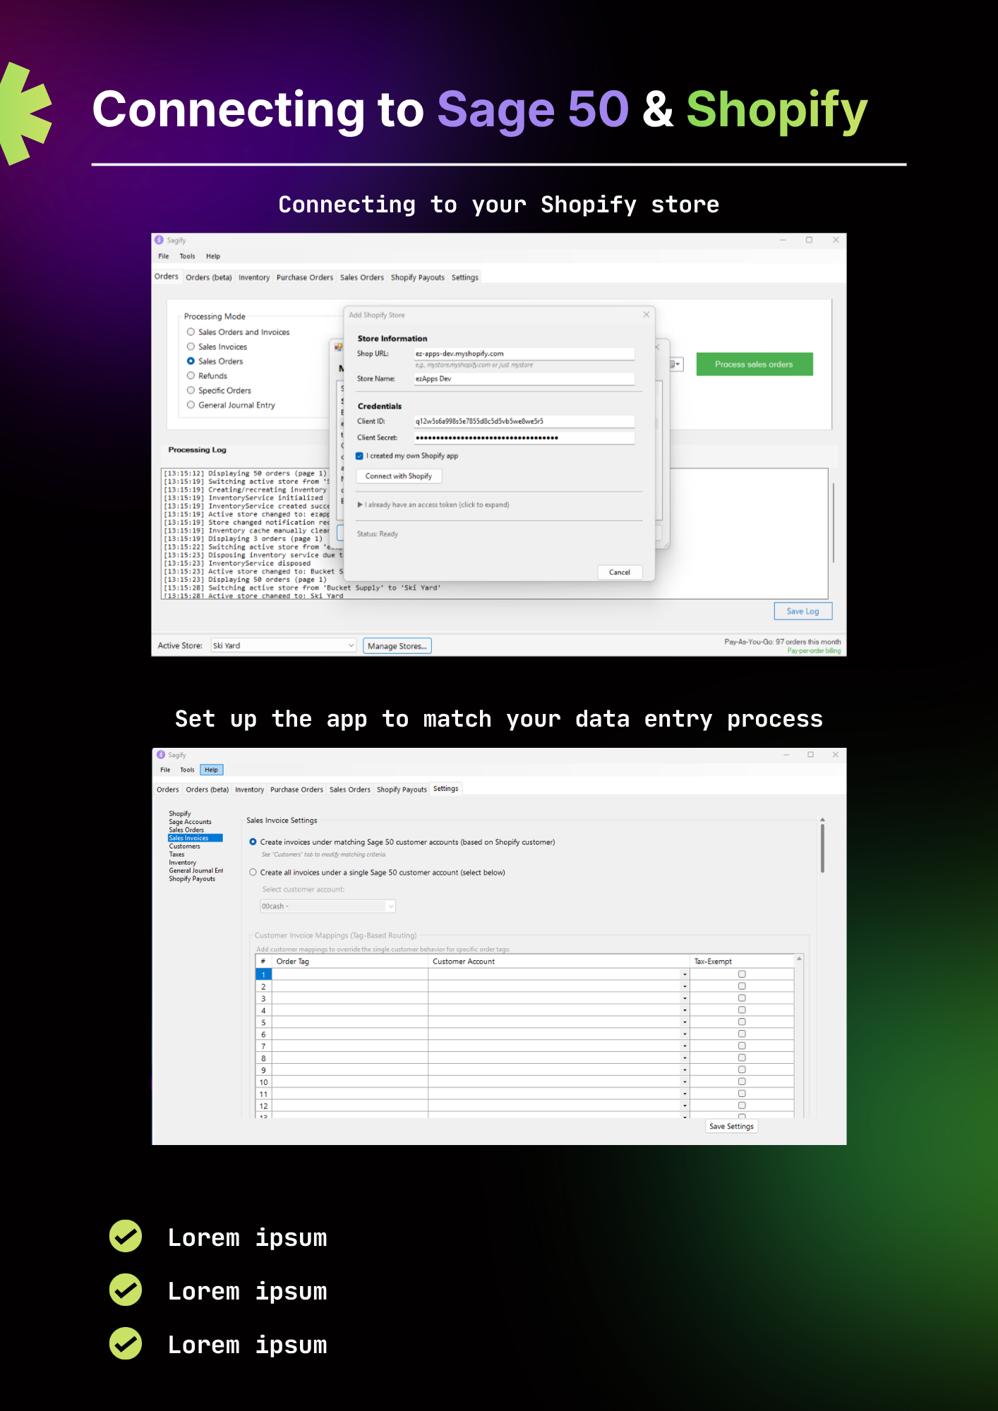Click the Shop URL input field
The height and width of the screenshot is (1411, 998).
[x=524, y=353]
